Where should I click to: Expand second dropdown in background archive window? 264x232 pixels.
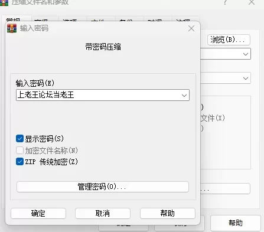click(x=246, y=79)
